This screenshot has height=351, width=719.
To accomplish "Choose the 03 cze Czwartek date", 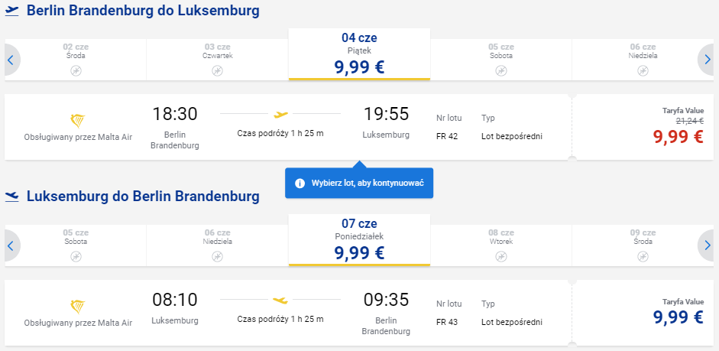I will pyautogui.click(x=217, y=60).
